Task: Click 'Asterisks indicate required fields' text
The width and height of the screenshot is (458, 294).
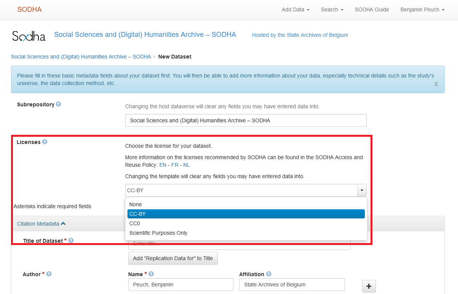Action: click(x=52, y=206)
